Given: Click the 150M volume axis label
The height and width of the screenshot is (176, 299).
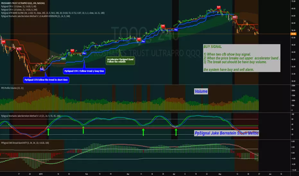Looking at the screenshot, I should point(293,95).
